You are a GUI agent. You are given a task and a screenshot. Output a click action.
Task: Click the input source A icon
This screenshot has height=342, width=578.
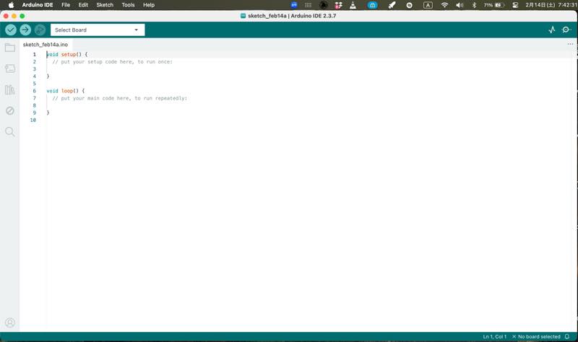pyautogui.click(x=428, y=5)
